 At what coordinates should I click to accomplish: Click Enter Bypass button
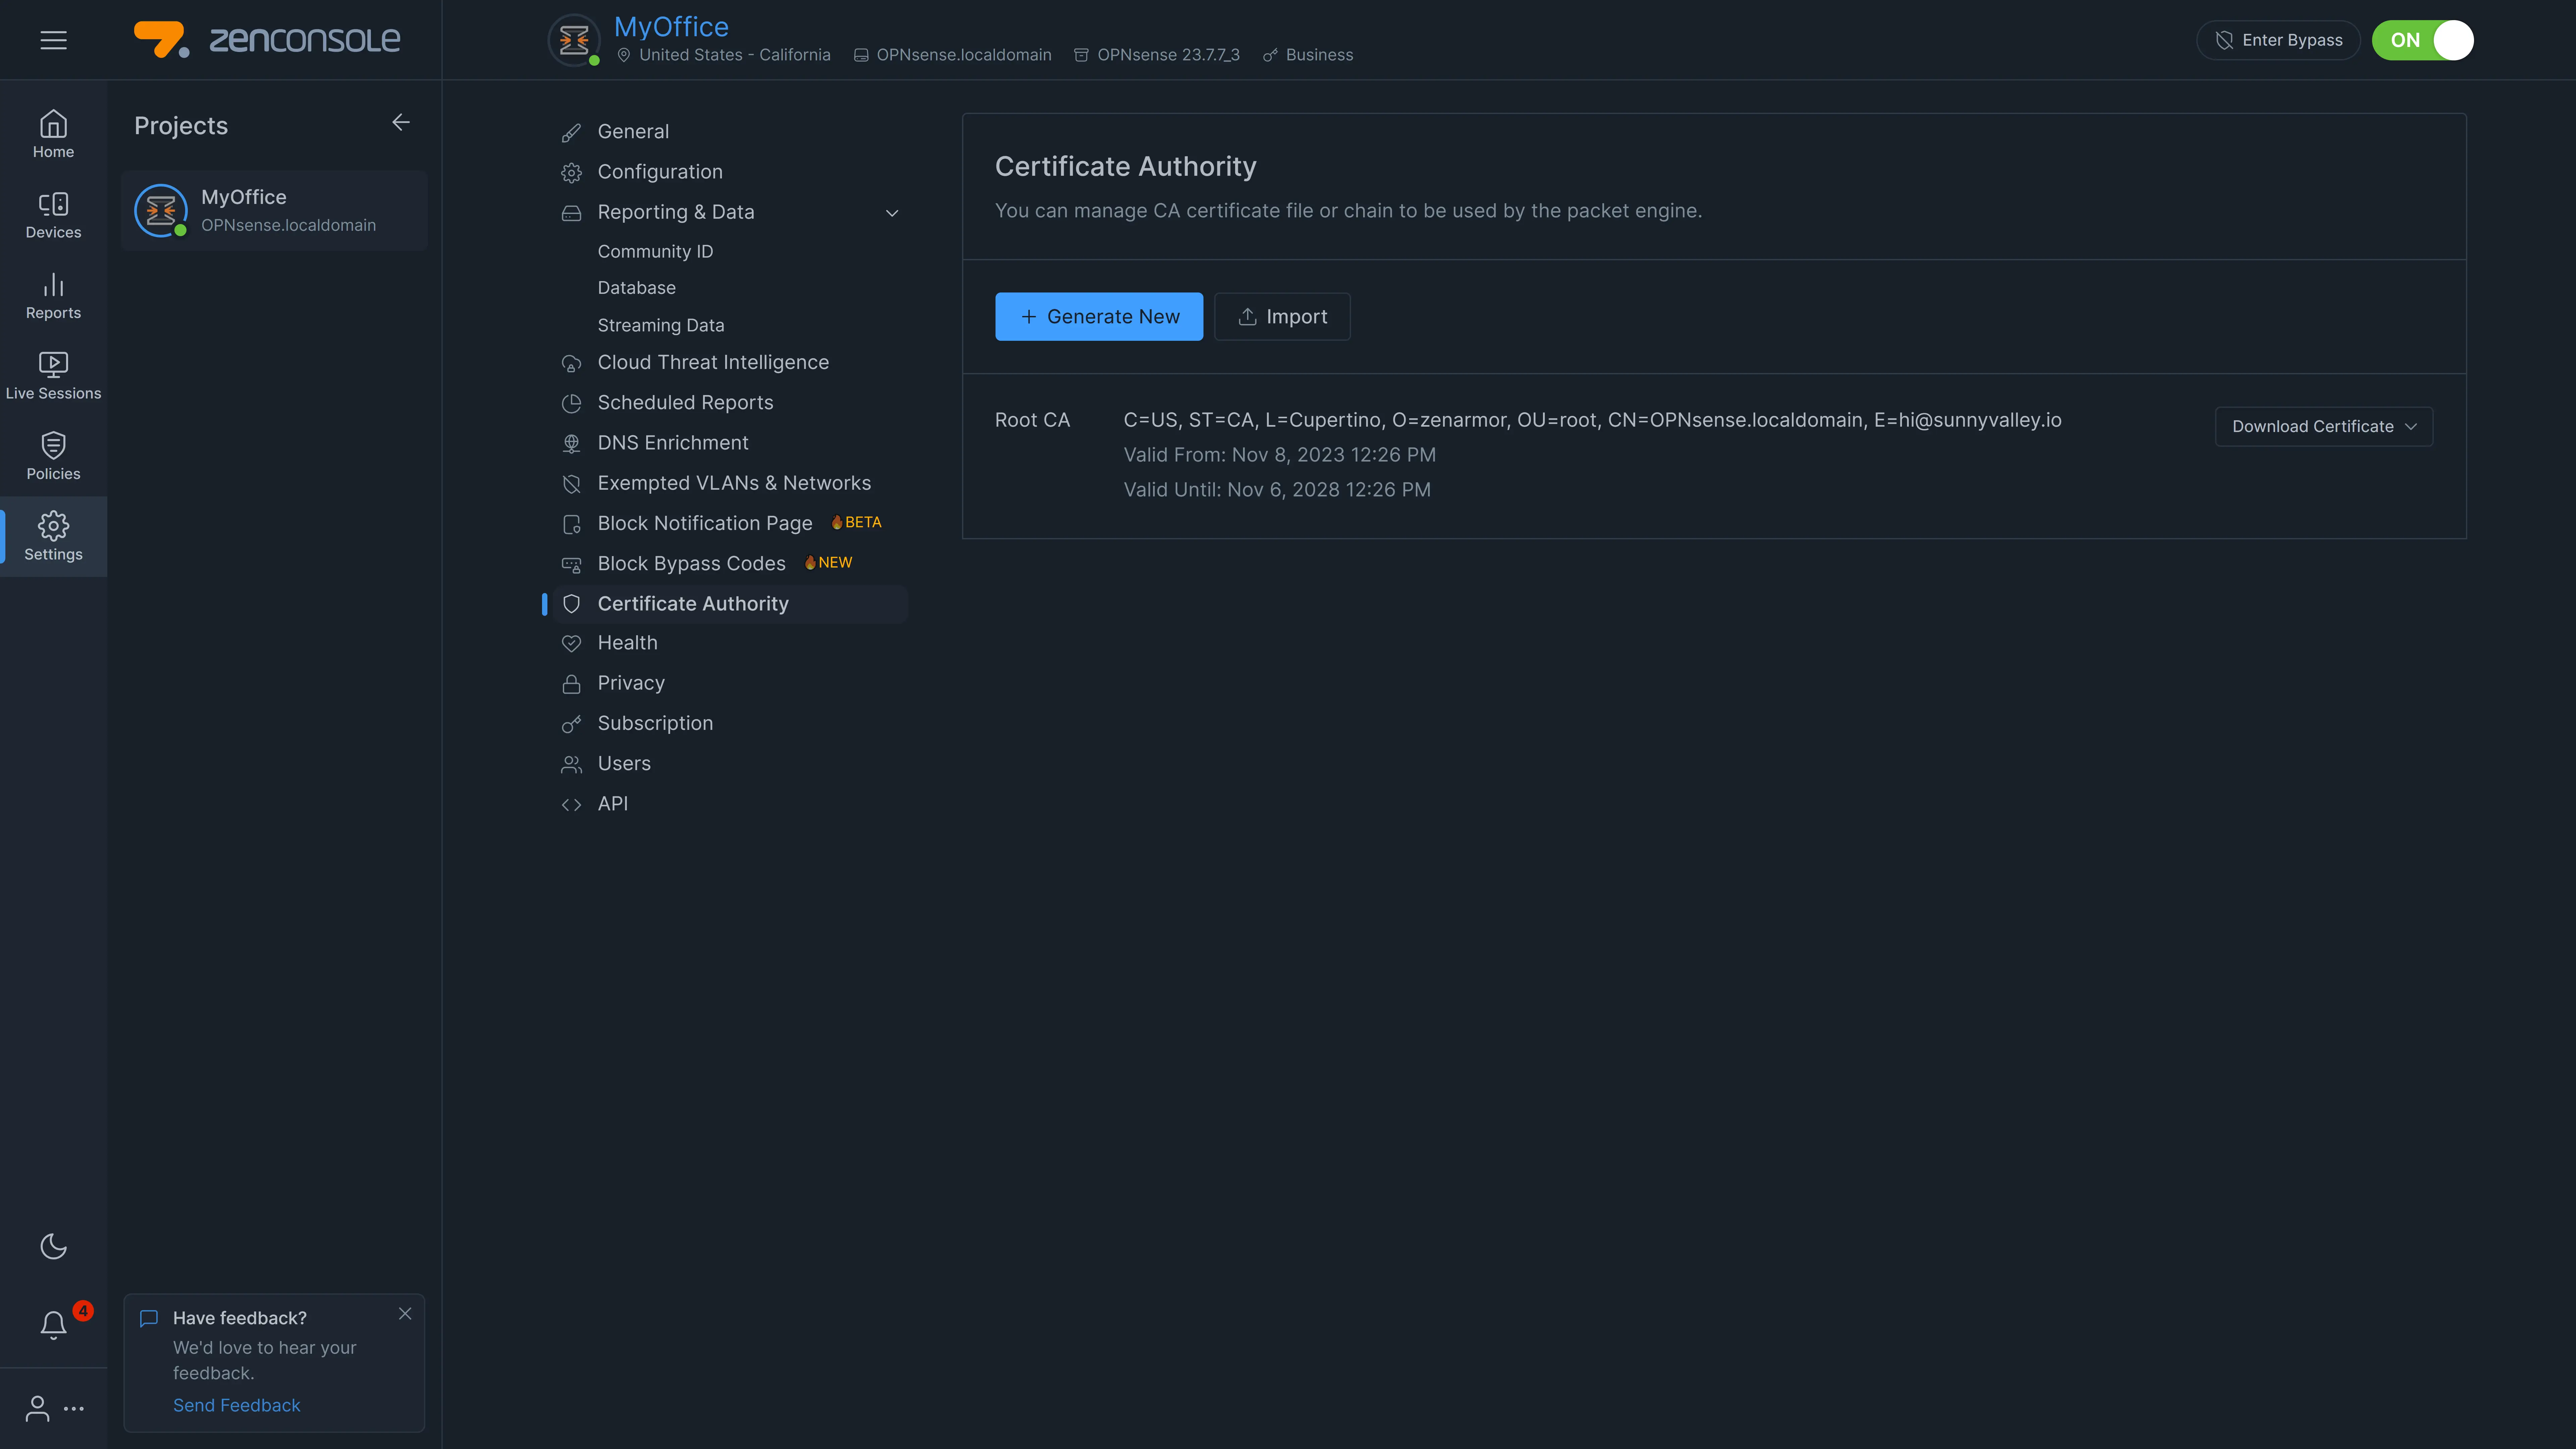(2278, 40)
